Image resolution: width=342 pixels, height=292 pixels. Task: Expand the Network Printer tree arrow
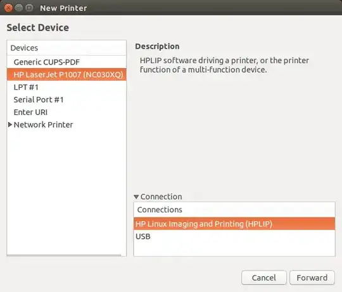9,125
